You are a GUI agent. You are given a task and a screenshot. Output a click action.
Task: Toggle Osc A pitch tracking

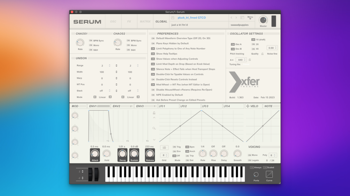coord(233,44)
